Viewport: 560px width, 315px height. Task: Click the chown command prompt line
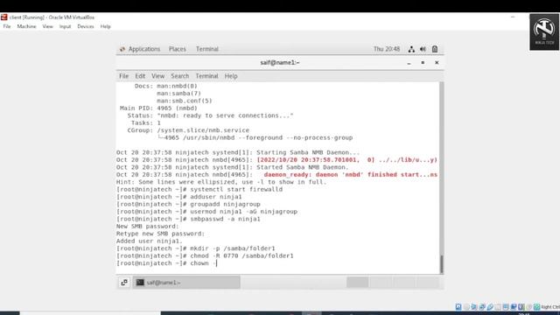click(x=167, y=263)
